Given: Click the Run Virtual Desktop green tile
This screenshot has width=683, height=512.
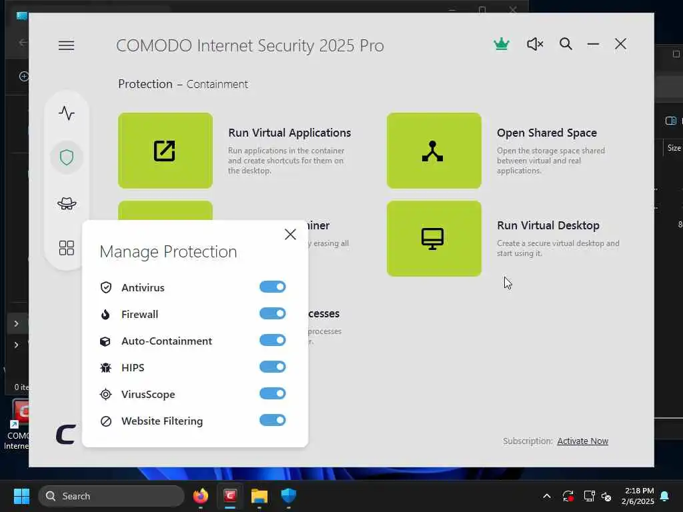Looking at the screenshot, I should [434, 239].
